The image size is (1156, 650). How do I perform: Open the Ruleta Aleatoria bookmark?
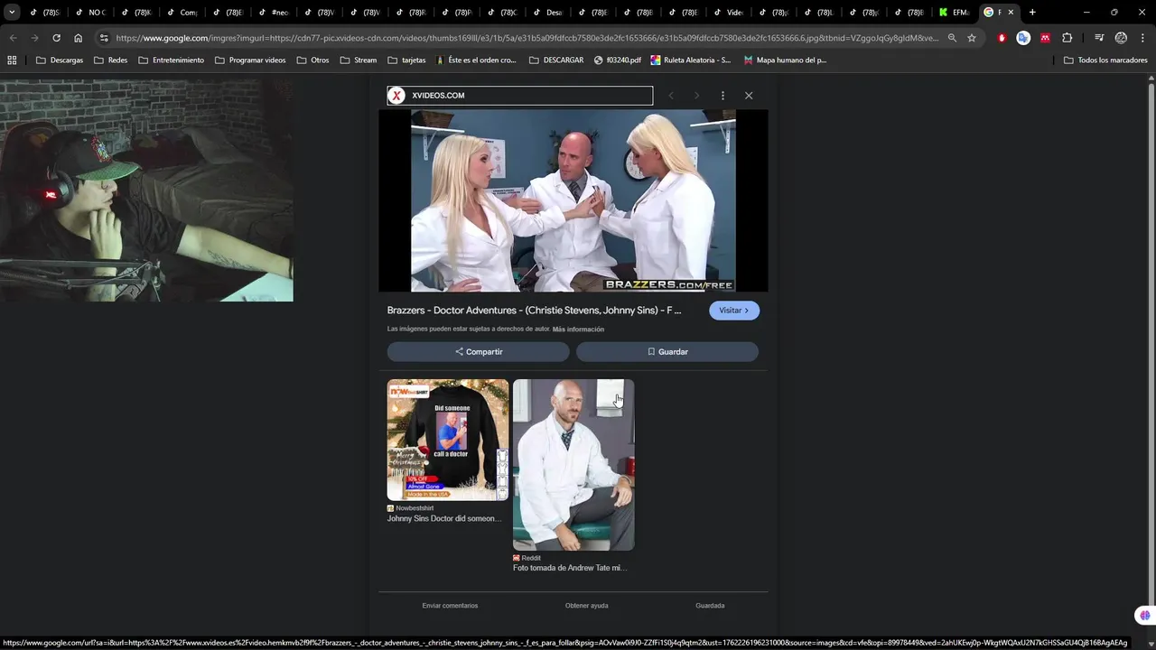[x=691, y=60]
